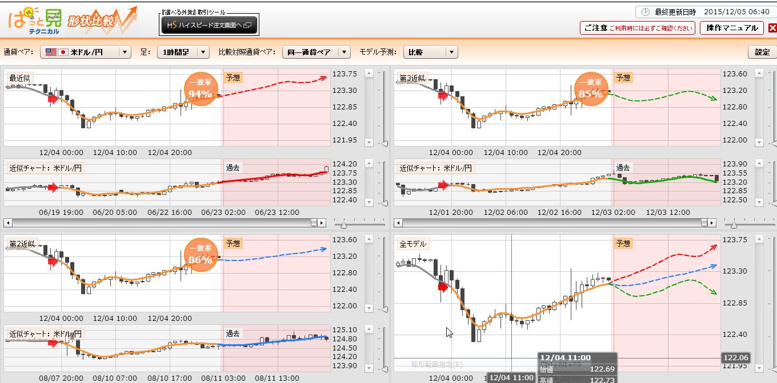Click scroll down arrow on 06/19 近似チャート
Image resolution: width=777 pixels, height=383 pixels.
tap(369, 202)
